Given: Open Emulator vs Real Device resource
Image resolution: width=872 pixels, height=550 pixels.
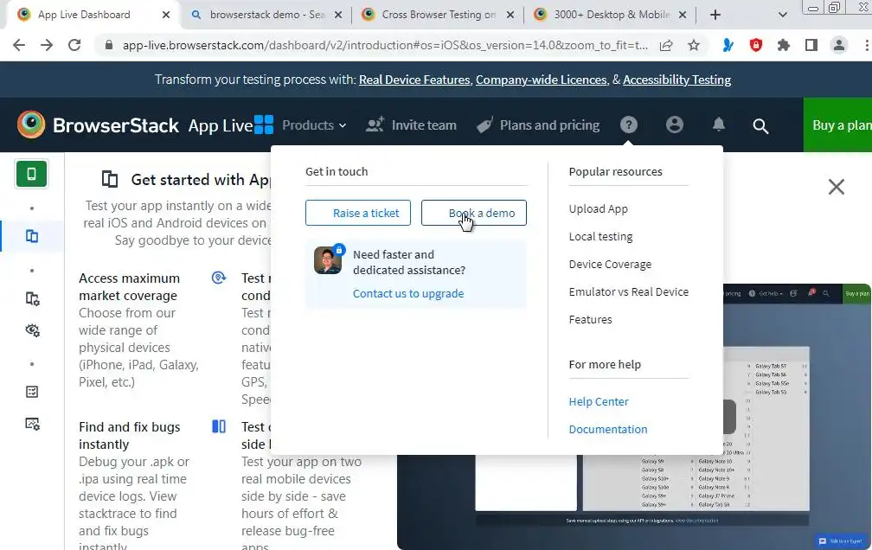Looking at the screenshot, I should (628, 292).
